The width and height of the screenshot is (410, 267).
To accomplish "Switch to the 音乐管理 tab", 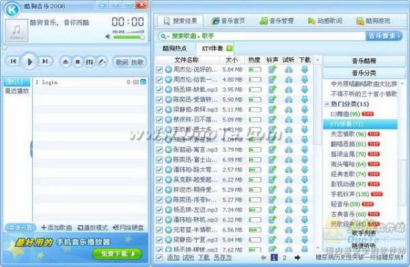I will [277, 21].
